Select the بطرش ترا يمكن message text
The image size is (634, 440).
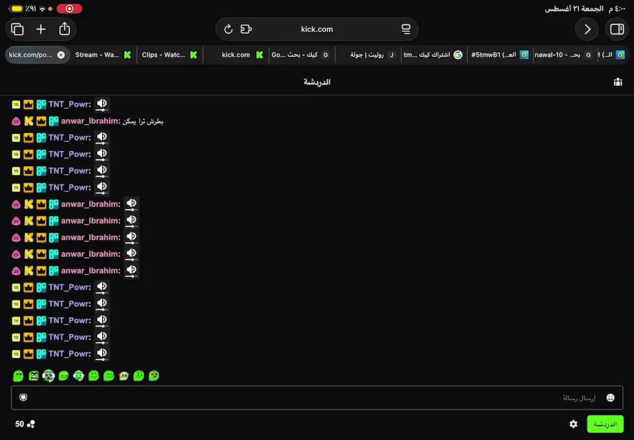(x=143, y=121)
